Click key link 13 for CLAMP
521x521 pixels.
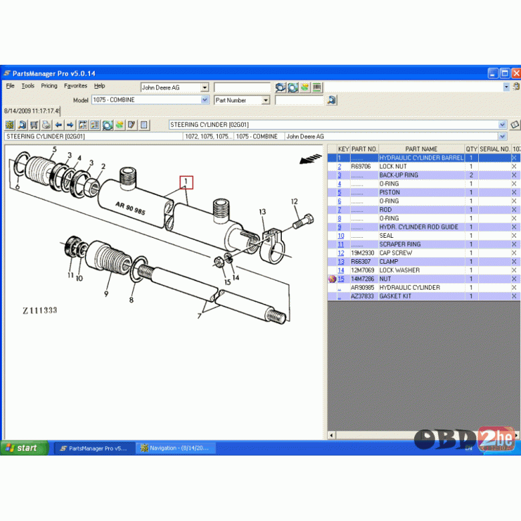click(341, 261)
